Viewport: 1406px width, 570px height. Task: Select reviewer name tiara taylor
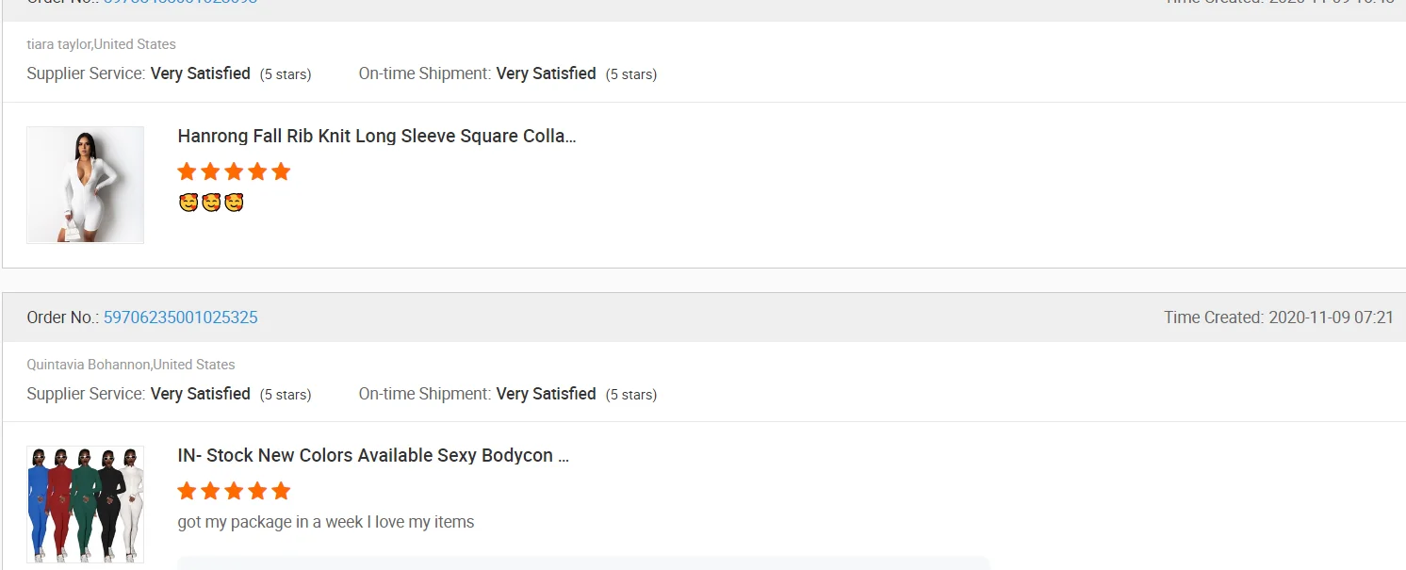tap(58, 44)
